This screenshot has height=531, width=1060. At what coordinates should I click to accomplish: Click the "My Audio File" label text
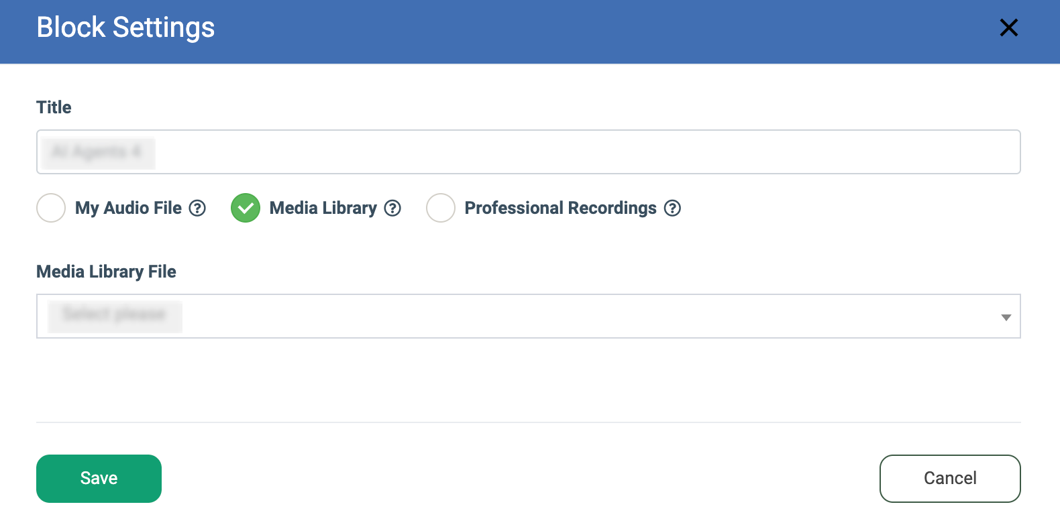click(128, 208)
